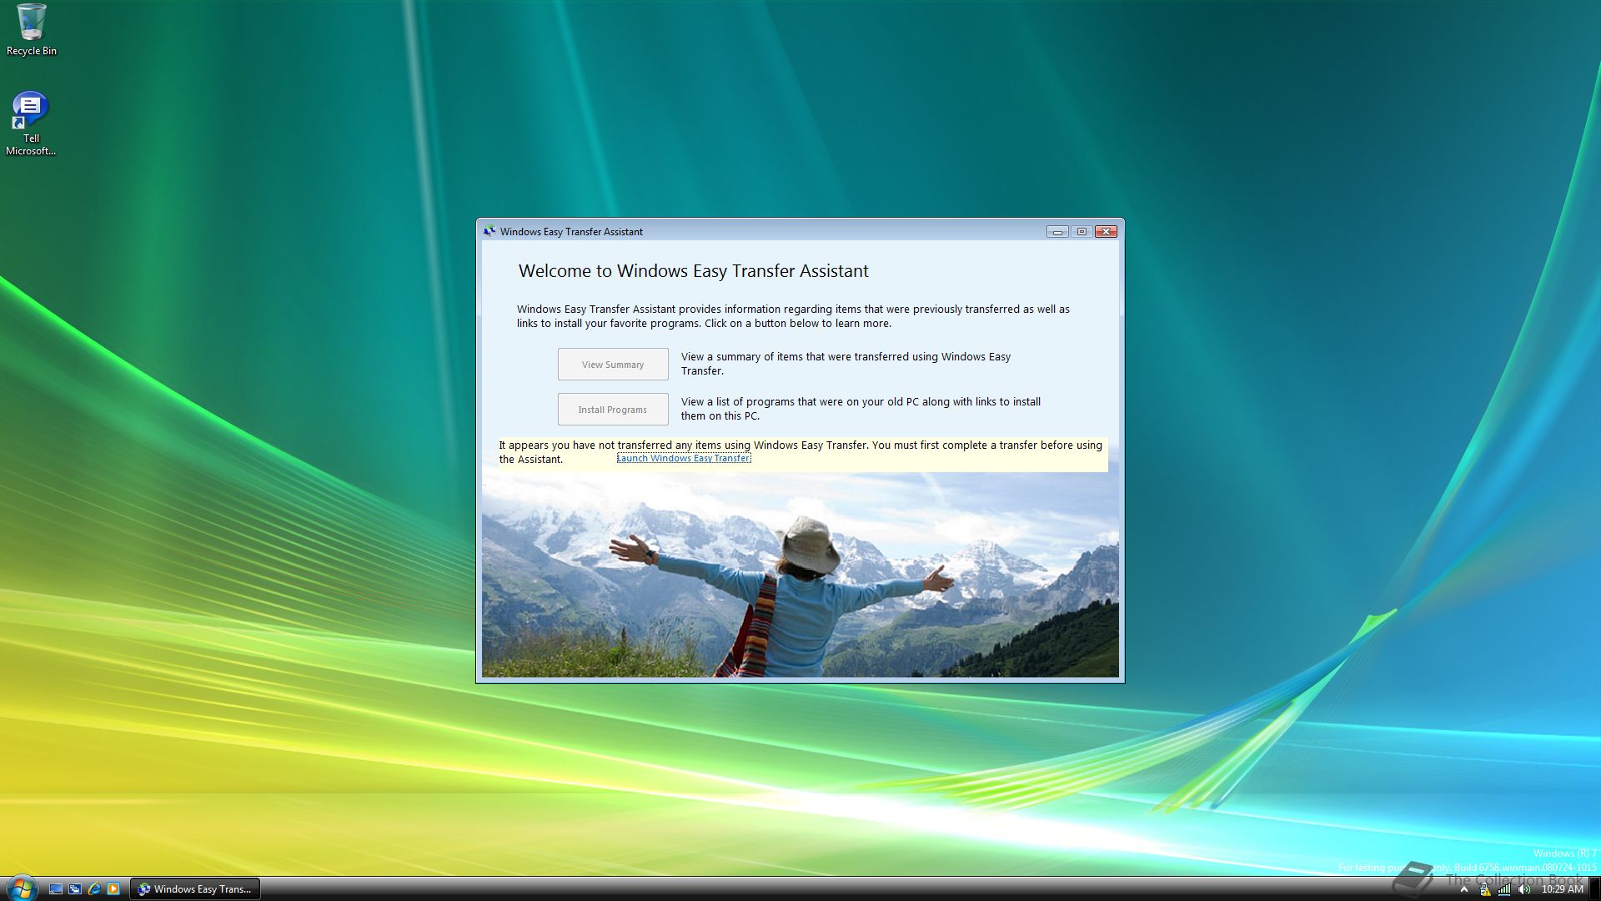The width and height of the screenshot is (1601, 901).
Task: Close the Easy Transfer Assistant window
Action: coord(1106,232)
